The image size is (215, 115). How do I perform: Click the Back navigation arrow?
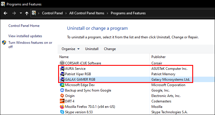pos(5,13)
